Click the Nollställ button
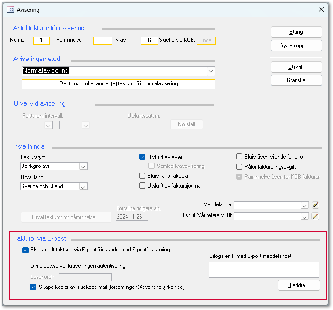 (187, 124)
